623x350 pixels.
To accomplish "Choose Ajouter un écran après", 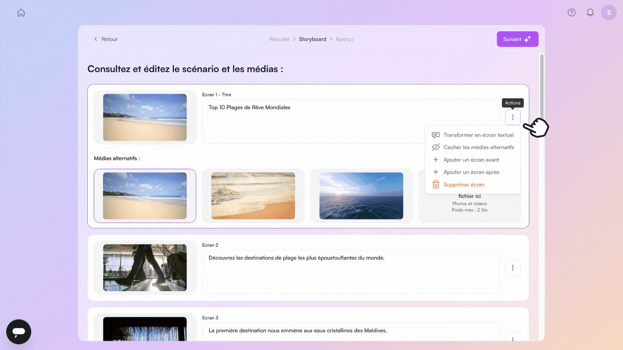I will 473,172.
